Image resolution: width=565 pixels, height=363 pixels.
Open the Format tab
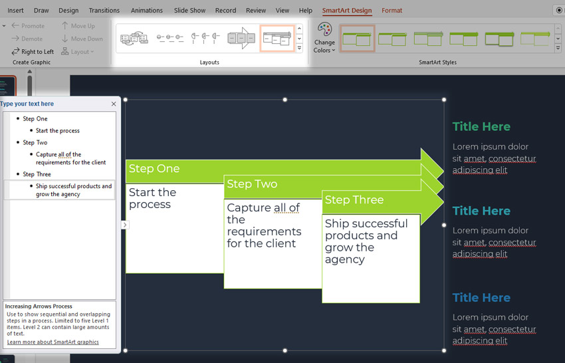[x=392, y=11]
